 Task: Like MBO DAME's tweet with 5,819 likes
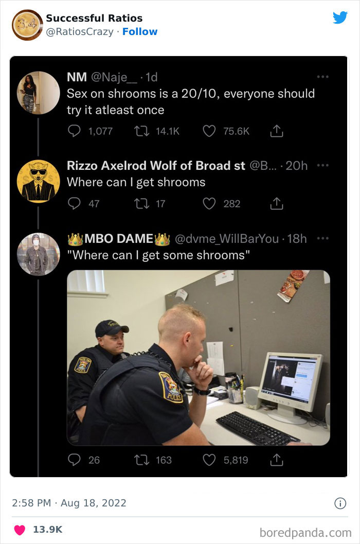(209, 460)
